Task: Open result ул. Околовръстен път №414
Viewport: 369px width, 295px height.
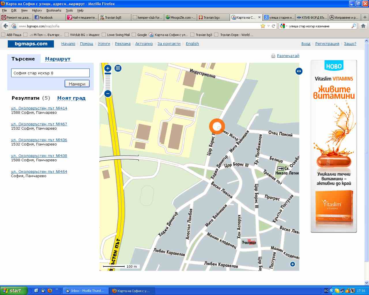Action: (x=39, y=108)
